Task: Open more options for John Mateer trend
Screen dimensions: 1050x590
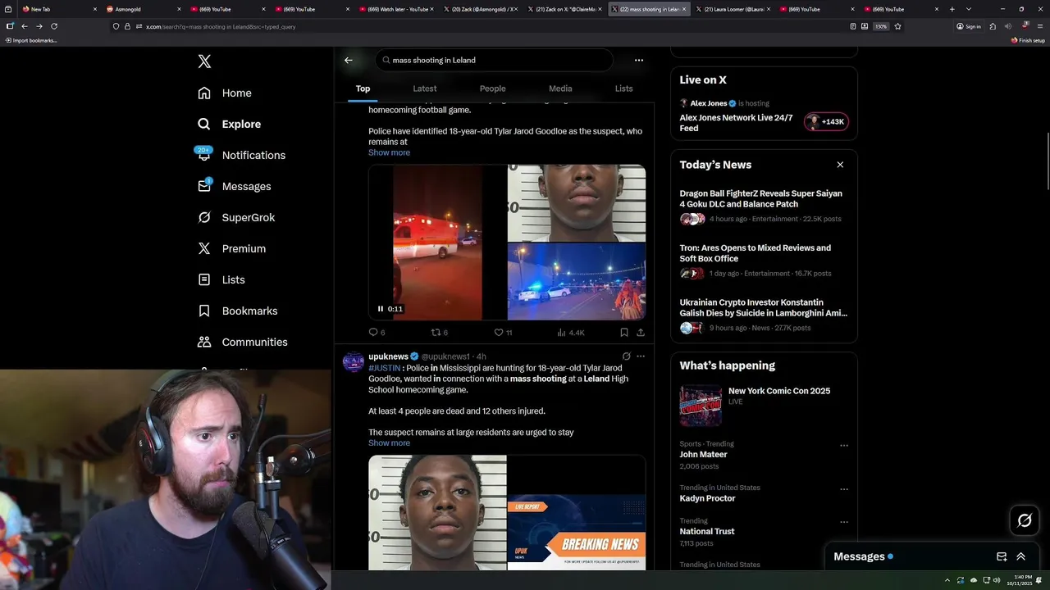Action: coord(843,446)
